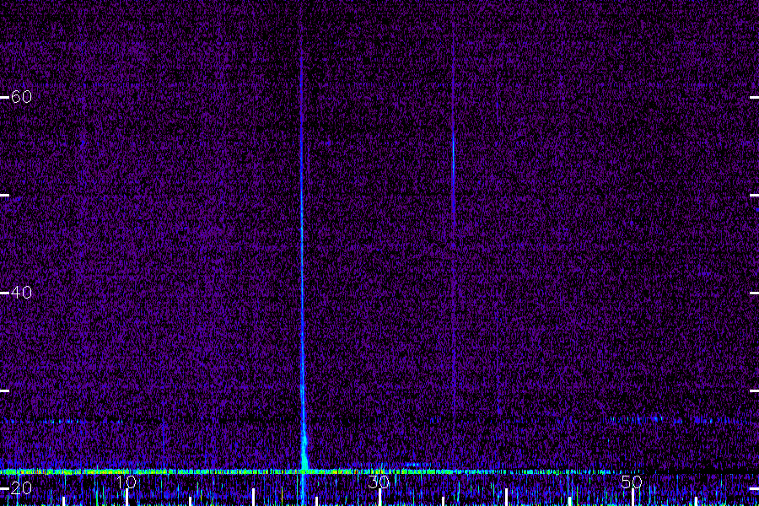Click the "60" label on the vertical axis
The width and height of the screenshot is (759, 506).
click(x=21, y=97)
